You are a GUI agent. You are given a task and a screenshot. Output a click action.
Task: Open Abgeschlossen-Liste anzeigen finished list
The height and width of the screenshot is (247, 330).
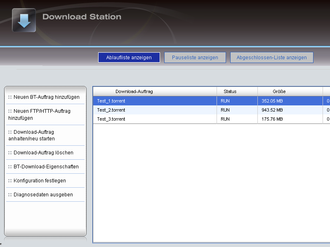(x=272, y=58)
